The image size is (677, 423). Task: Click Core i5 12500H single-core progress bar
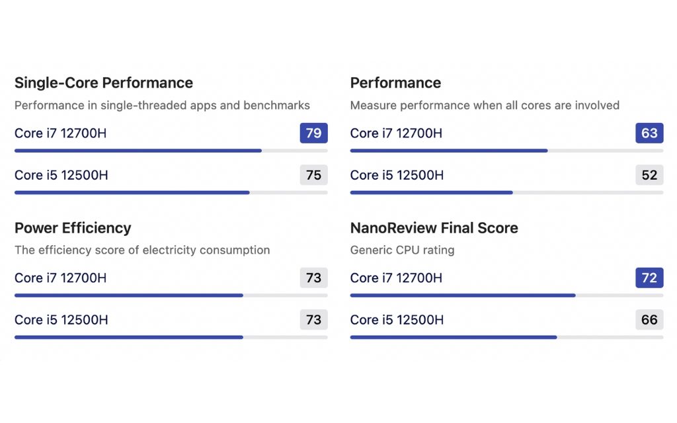[x=171, y=192]
